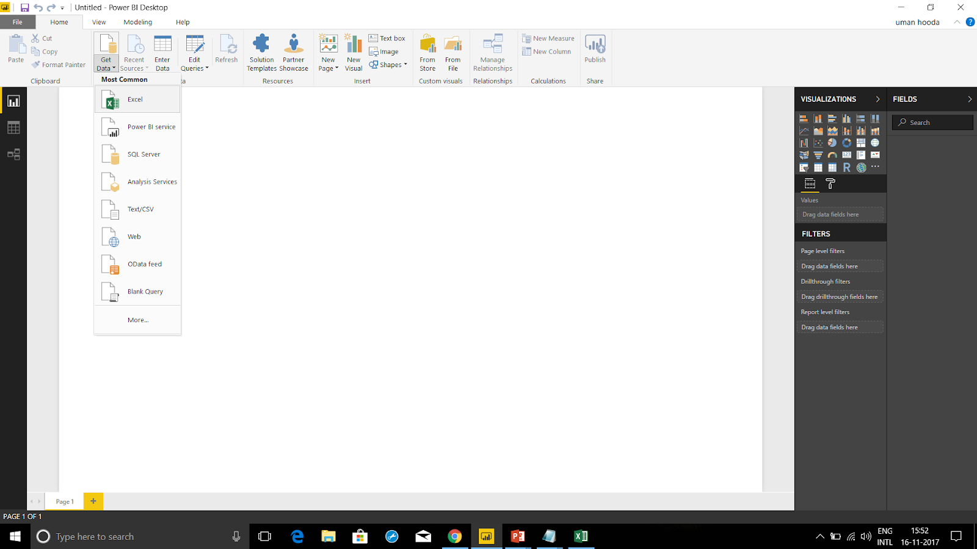Select the Card (123) visual
Screen dimensions: 977x549
[846, 155]
